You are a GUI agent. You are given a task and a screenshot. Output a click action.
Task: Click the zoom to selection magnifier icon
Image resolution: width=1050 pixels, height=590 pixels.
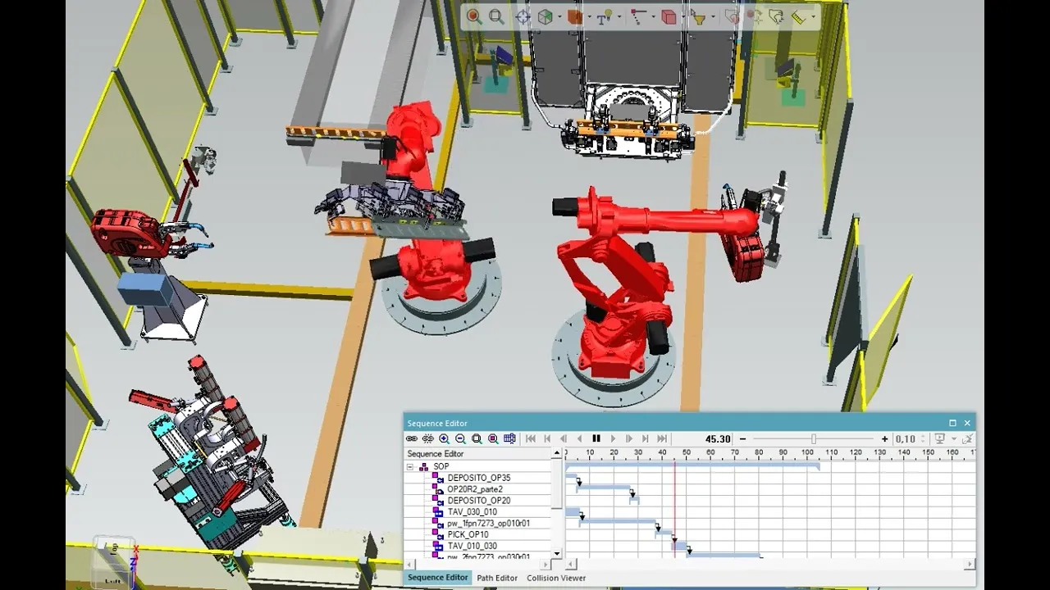point(474,16)
